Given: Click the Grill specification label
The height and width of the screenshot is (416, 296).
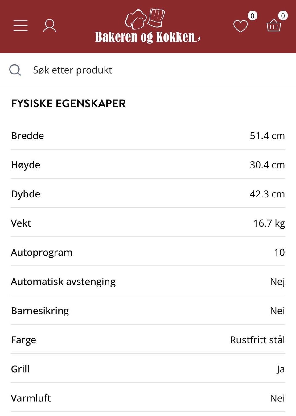Looking at the screenshot, I should pos(20,369).
